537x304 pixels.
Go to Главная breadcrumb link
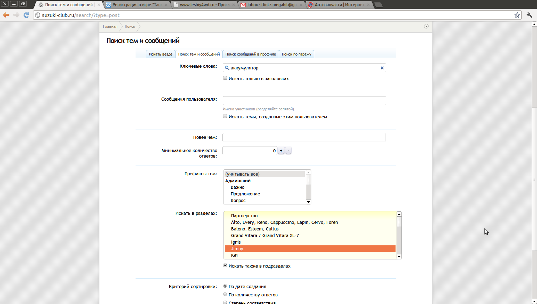110,26
